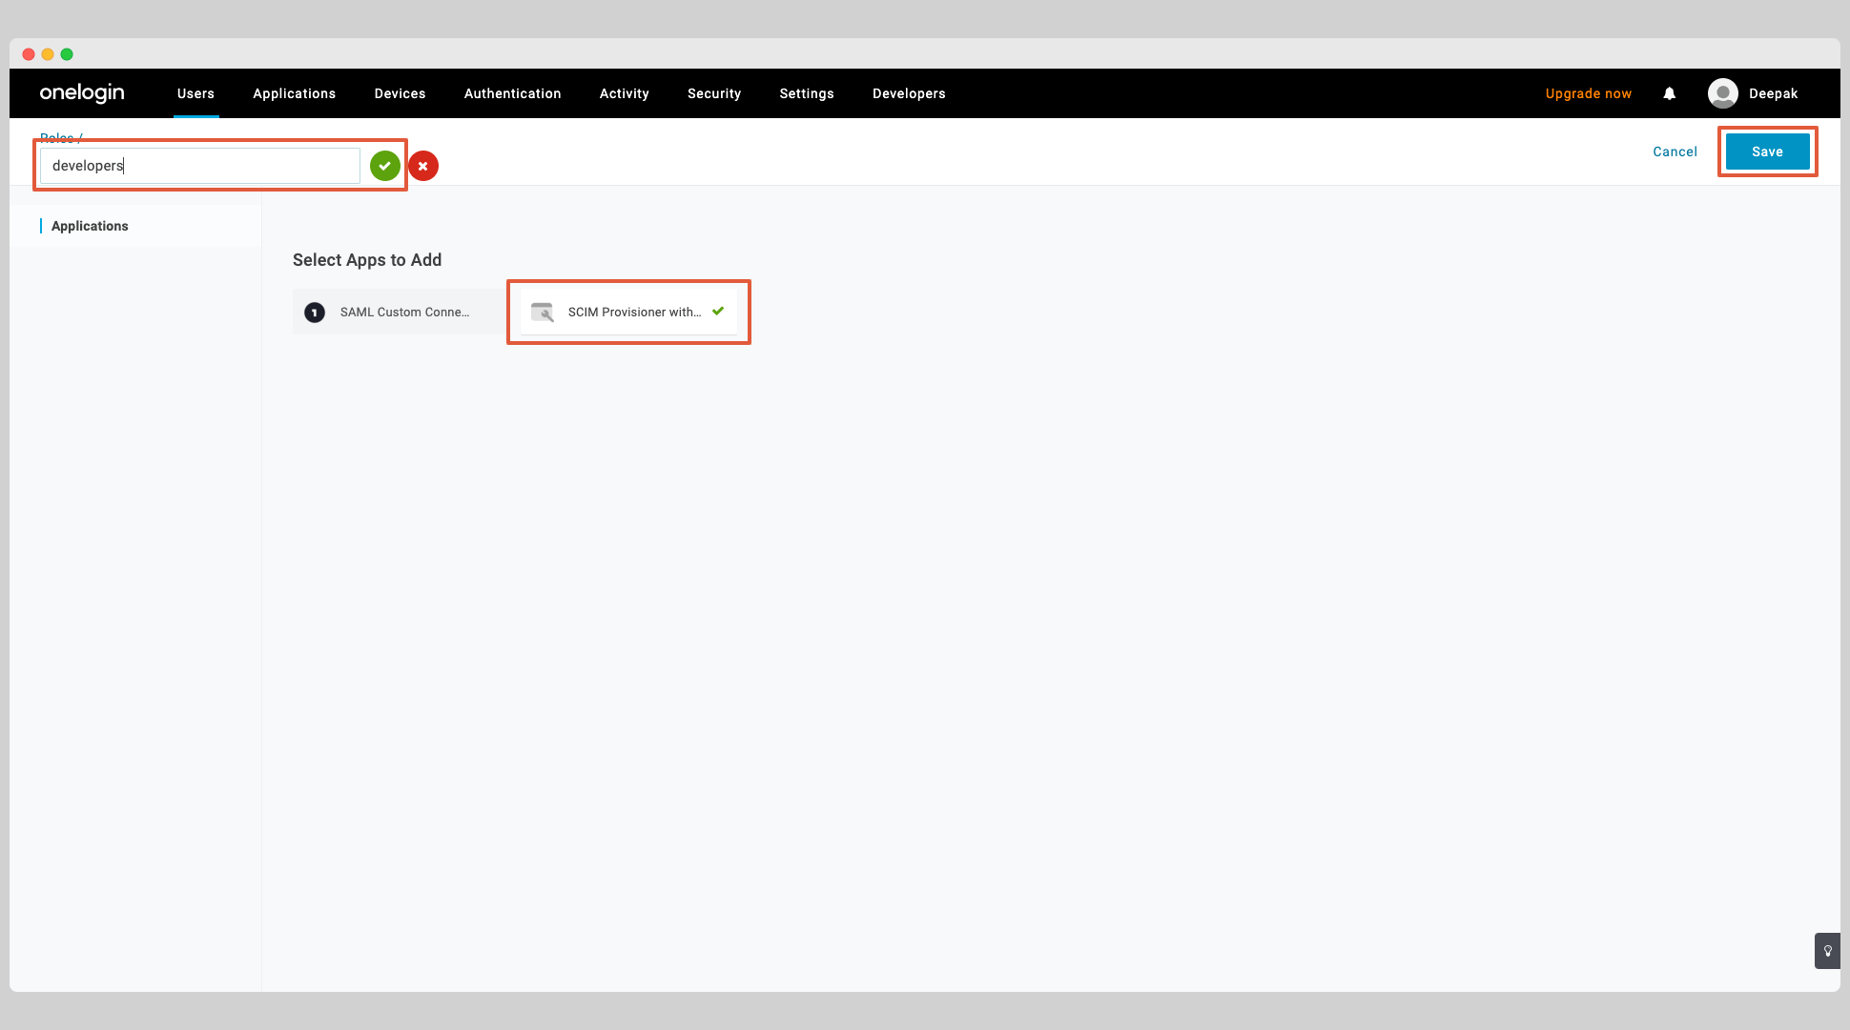This screenshot has height=1030, width=1850.
Task: Open the Upgrade now link
Action: pyautogui.click(x=1587, y=92)
